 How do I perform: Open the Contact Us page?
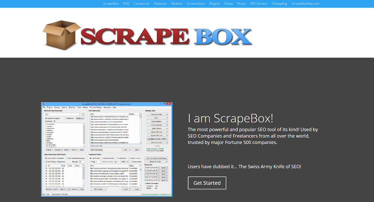[142, 4]
